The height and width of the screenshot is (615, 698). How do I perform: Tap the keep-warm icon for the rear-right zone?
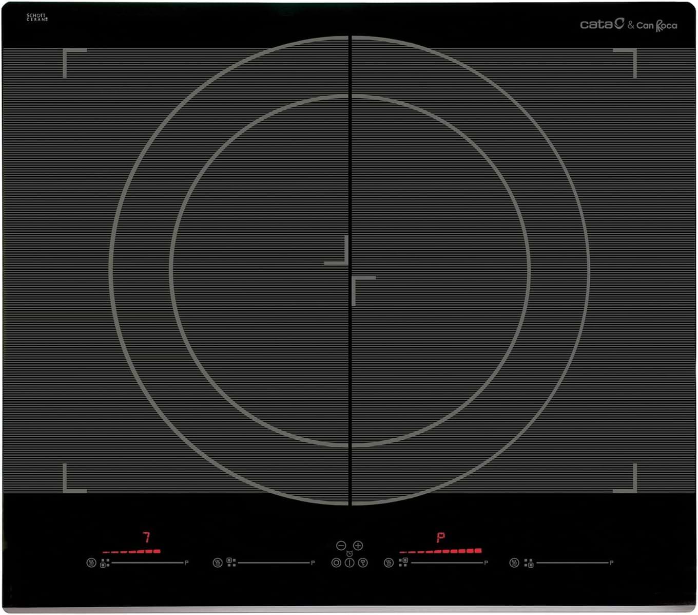[389, 563]
